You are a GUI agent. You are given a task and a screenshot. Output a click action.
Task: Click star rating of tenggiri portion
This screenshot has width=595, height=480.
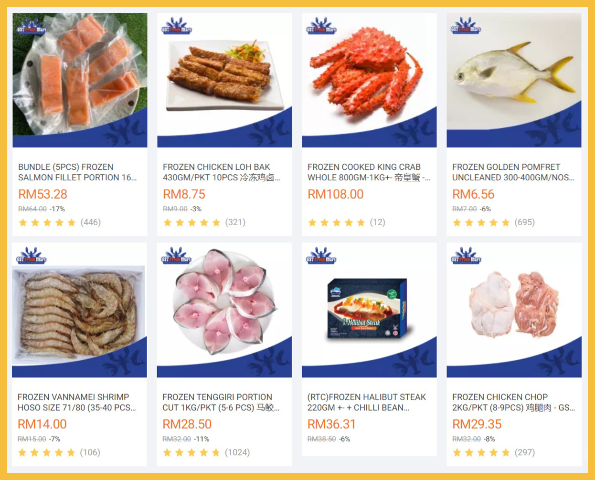[191, 452]
